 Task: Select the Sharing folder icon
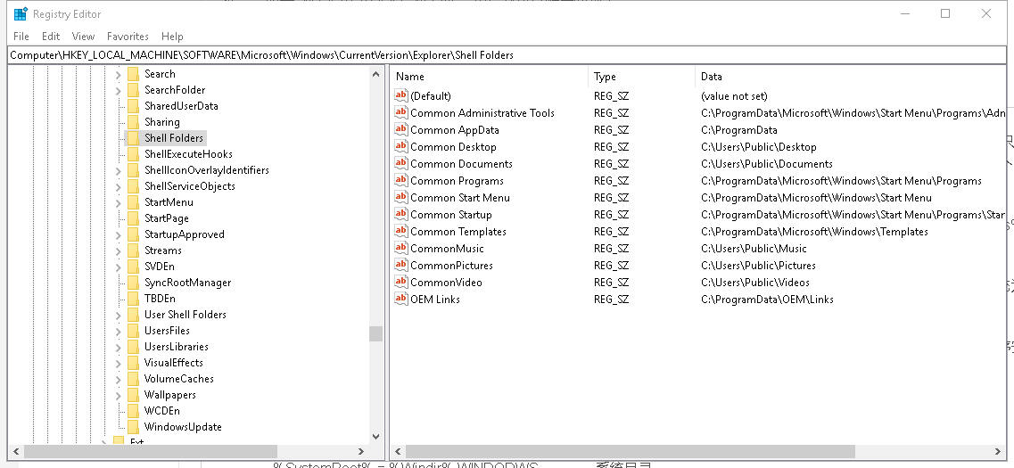(133, 122)
